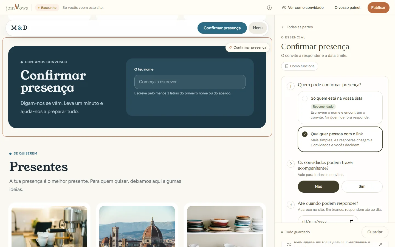This screenshot has height=247, width=395.
Task: Click the 'Recomendado' tag
Action: (323, 106)
